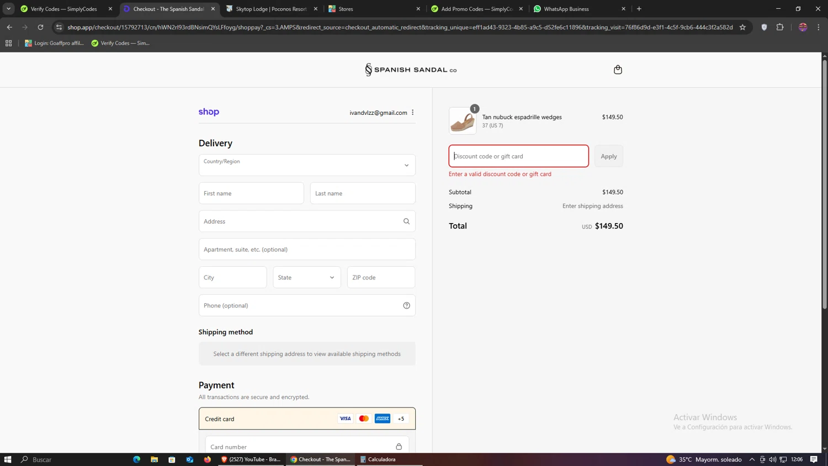This screenshot has width=828, height=466.
Task: Open Verify Codes bookmark
Action: coord(120,43)
